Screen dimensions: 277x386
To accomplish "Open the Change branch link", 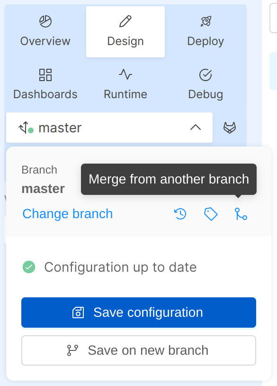I will pos(67,214).
